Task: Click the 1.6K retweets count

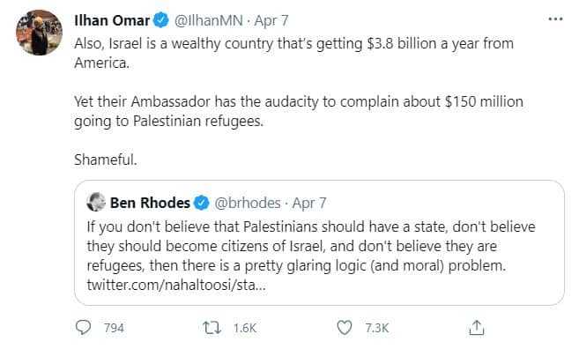Action: click(x=245, y=328)
